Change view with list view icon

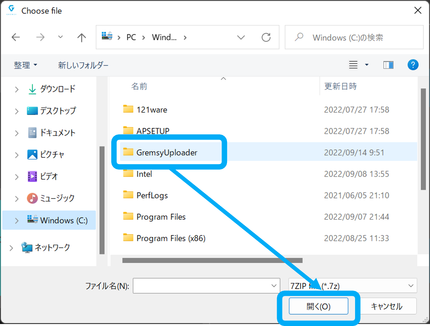353,65
